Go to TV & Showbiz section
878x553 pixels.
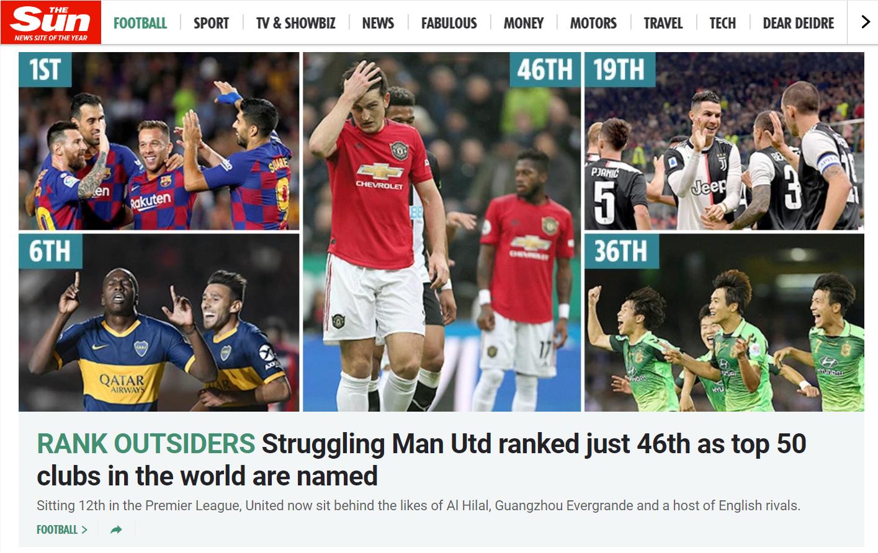click(x=296, y=23)
